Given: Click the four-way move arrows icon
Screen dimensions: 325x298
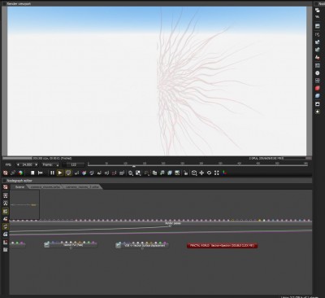Looking at the screenshot, I should 201,173.
